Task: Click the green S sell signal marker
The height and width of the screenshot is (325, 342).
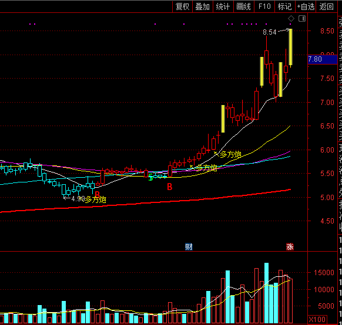Action: (150, 177)
